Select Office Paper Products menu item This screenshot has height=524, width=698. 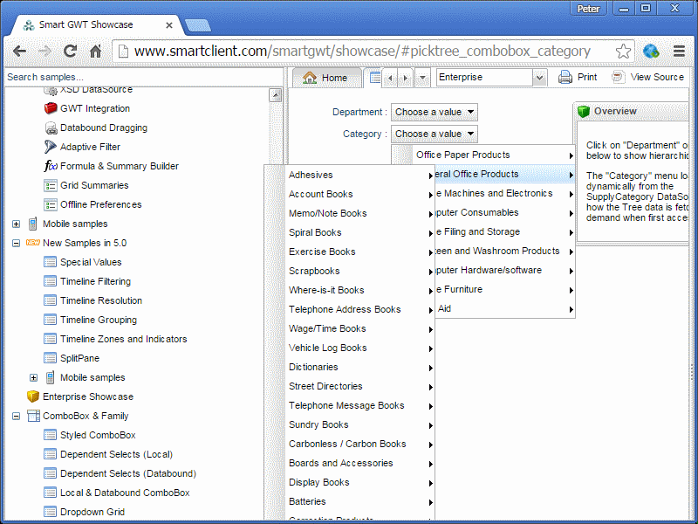463,155
